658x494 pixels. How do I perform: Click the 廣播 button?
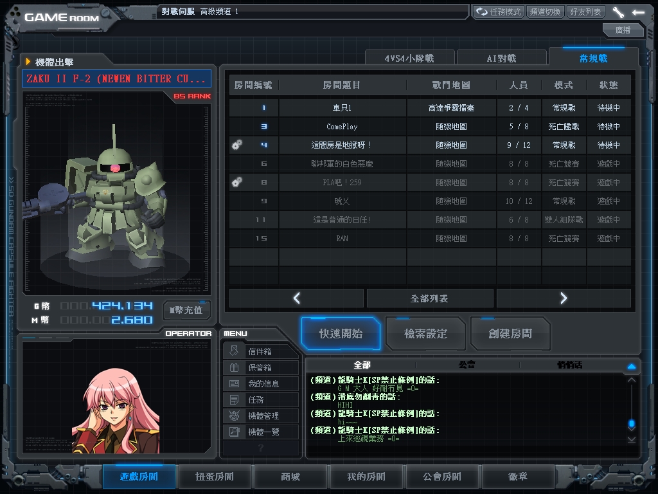click(623, 30)
